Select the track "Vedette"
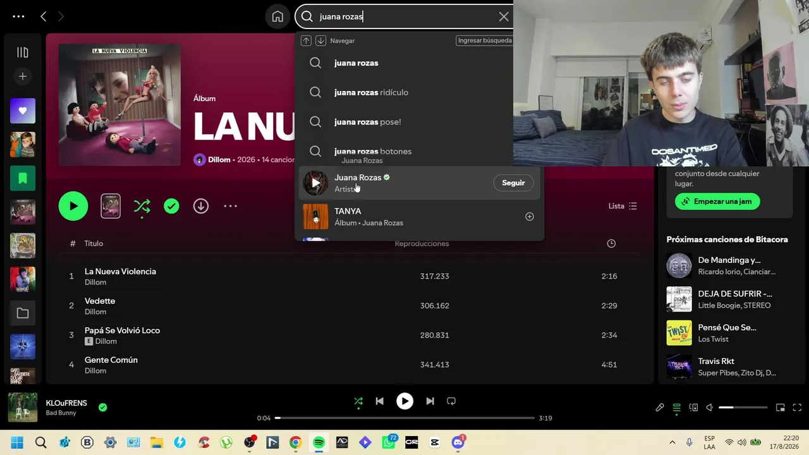 (100, 301)
